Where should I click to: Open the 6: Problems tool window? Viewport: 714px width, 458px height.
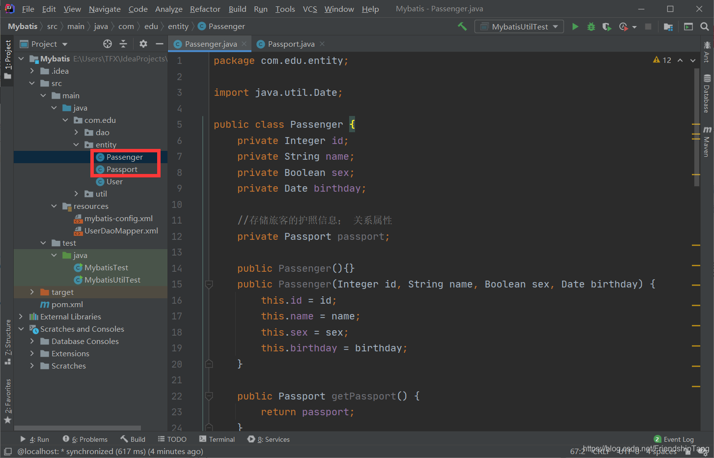[85, 439]
